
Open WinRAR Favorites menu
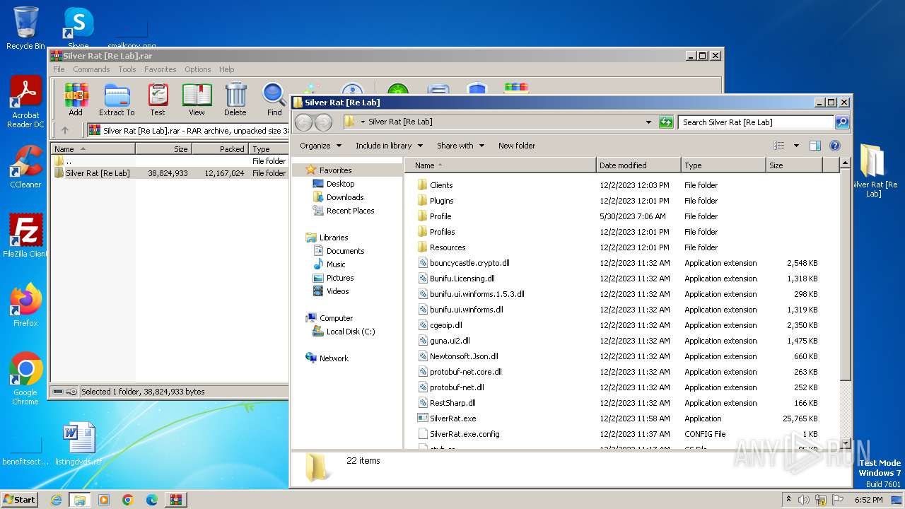(160, 69)
